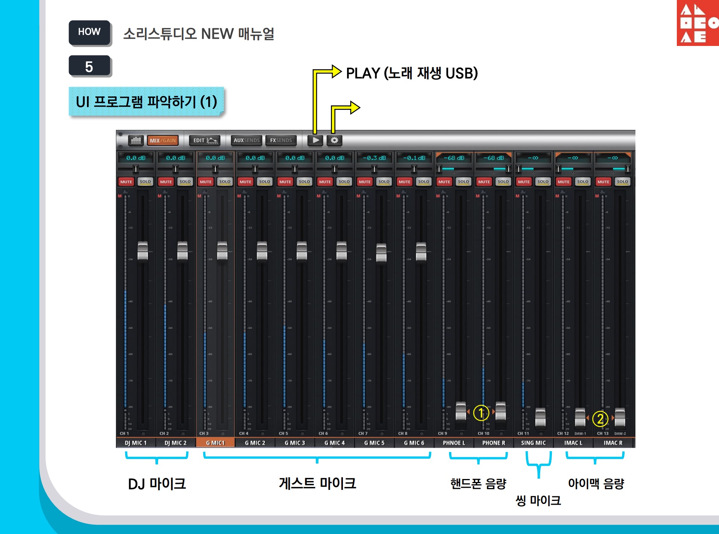Select the IMAC L channel label
This screenshot has height=534, width=719.
coord(573,443)
